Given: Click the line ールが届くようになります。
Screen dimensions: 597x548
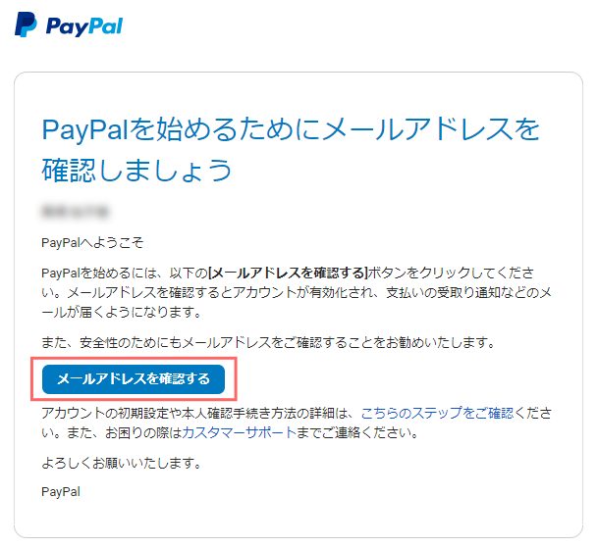Looking at the screenshot, I should [x=122, y=313].
